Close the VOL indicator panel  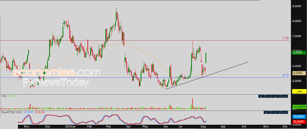(261, 96)
